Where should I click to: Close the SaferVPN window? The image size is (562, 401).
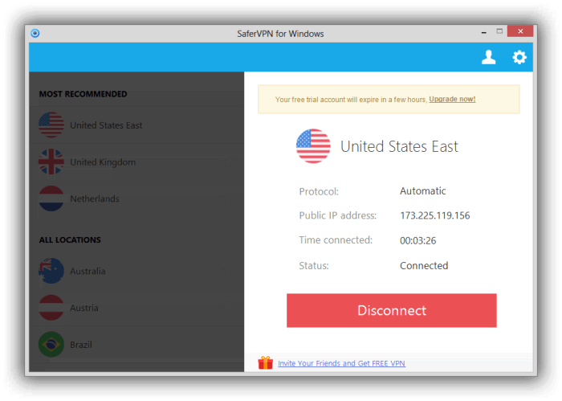520,31
